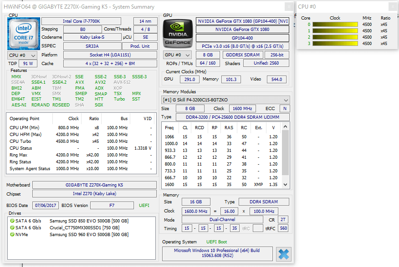This screenshot has height=267, width=399.
Task: Click the Prod. Unit field
Action: pos(140,46)
